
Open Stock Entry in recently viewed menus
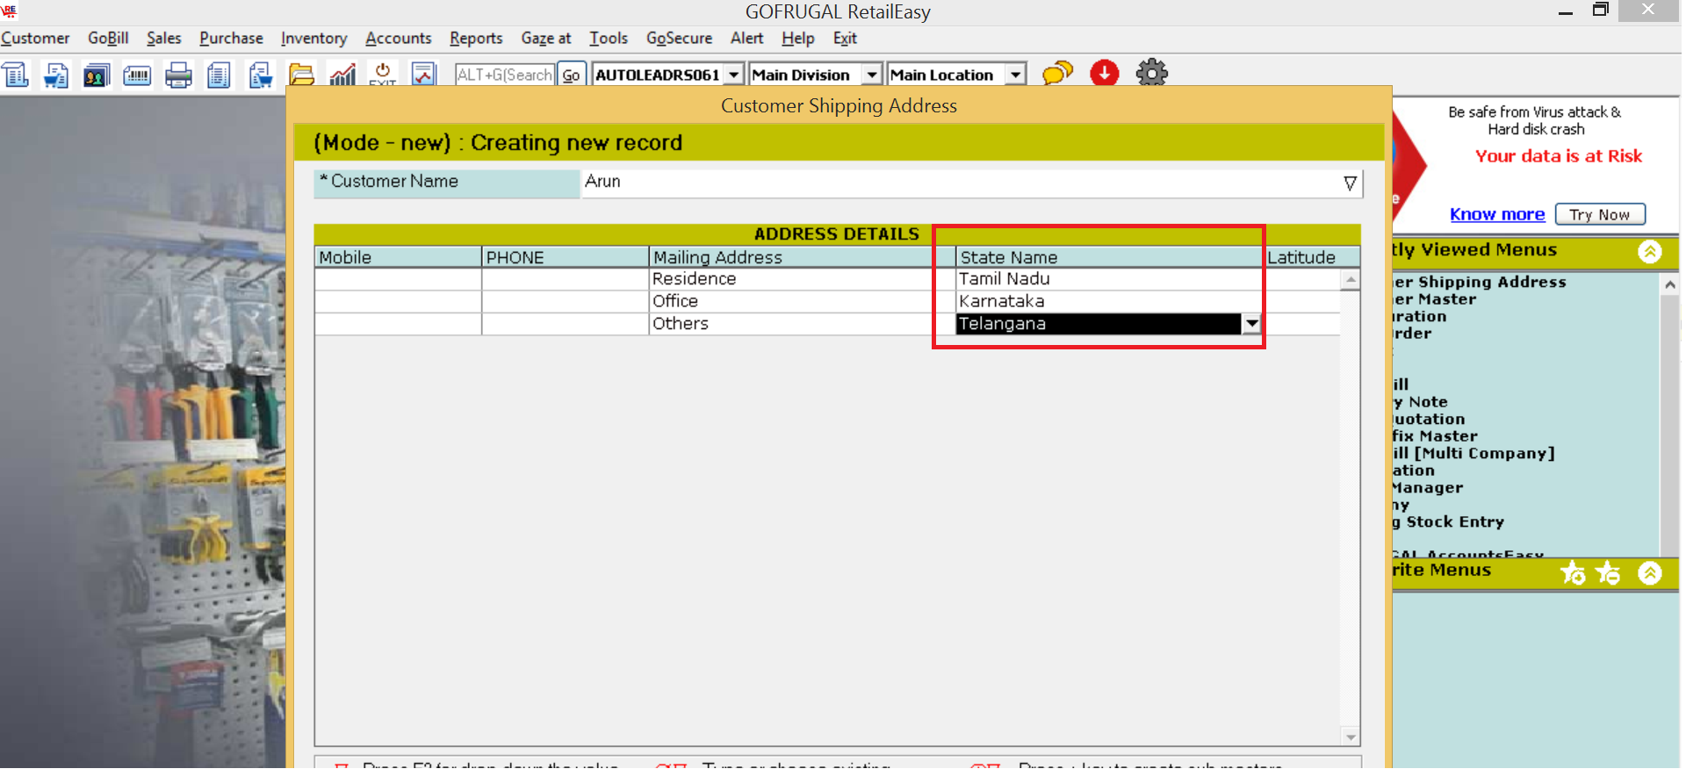pos(1448,522)
